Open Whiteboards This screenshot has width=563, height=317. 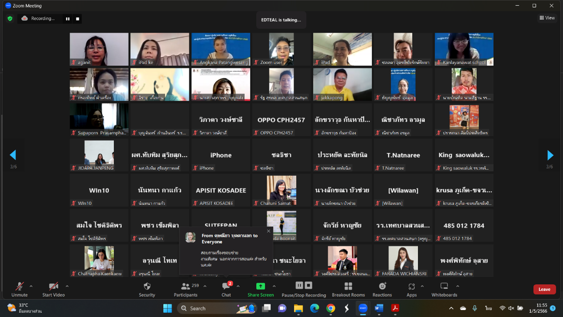point(444,289)
